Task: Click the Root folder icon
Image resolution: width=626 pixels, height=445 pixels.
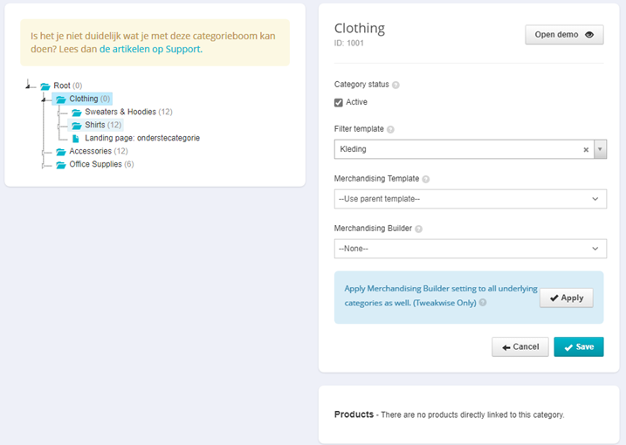Action: pyautogui.click(x=45, y=86)
